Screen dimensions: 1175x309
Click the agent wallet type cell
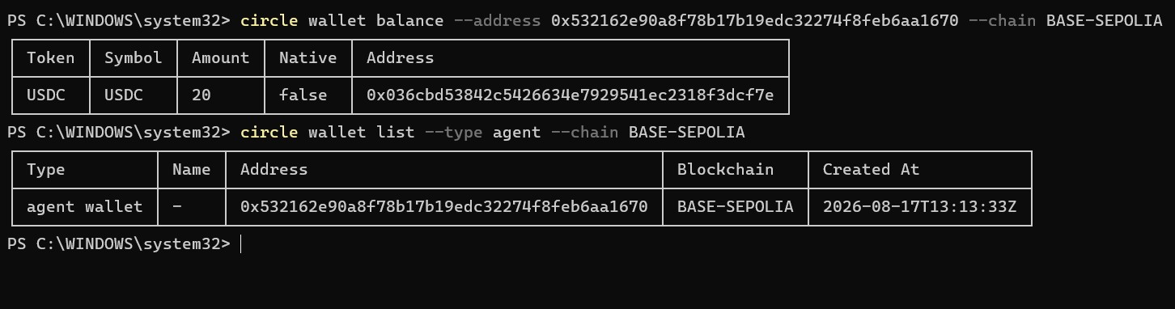85,207
